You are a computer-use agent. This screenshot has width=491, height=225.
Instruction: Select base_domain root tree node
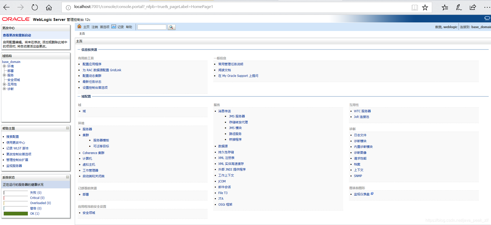[x=11, y=62]
